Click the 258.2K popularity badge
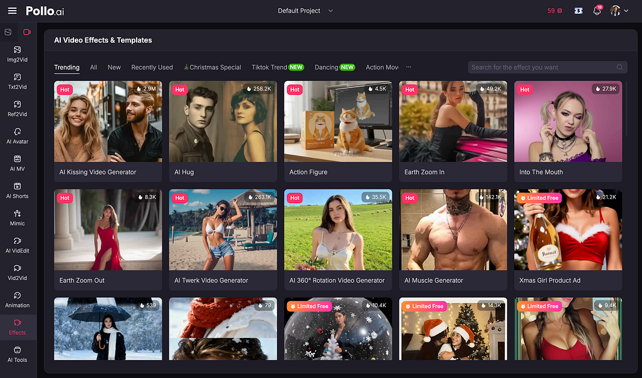Screen dimensions: 642x378 258,89
